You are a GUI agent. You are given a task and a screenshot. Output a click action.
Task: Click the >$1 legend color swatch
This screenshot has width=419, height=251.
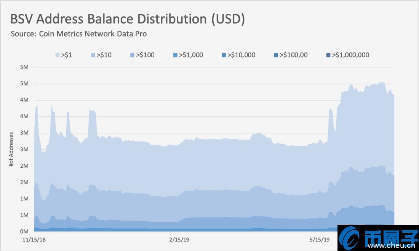(x=58, y=55)
